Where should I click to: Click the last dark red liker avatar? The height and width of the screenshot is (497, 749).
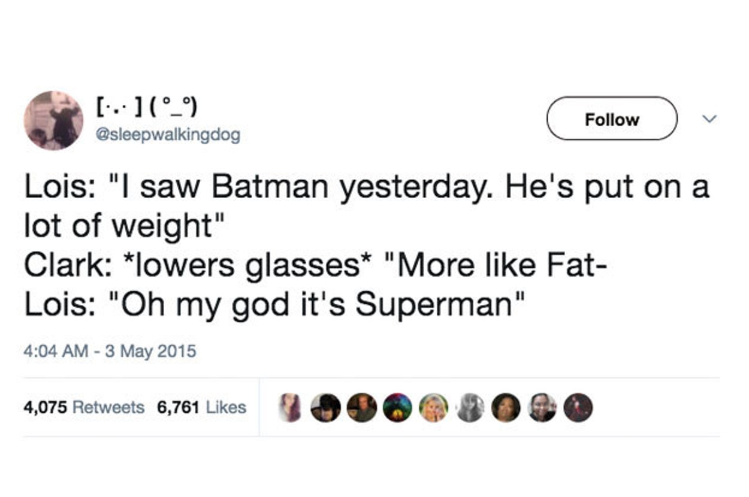click(x=578, y=407)
